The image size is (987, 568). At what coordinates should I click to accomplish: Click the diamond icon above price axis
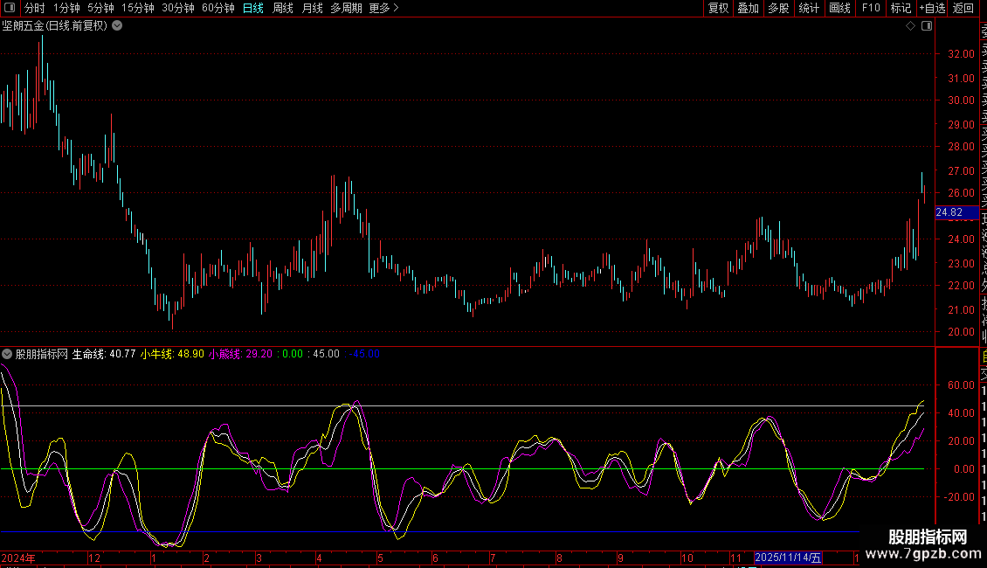coord(910,26)
